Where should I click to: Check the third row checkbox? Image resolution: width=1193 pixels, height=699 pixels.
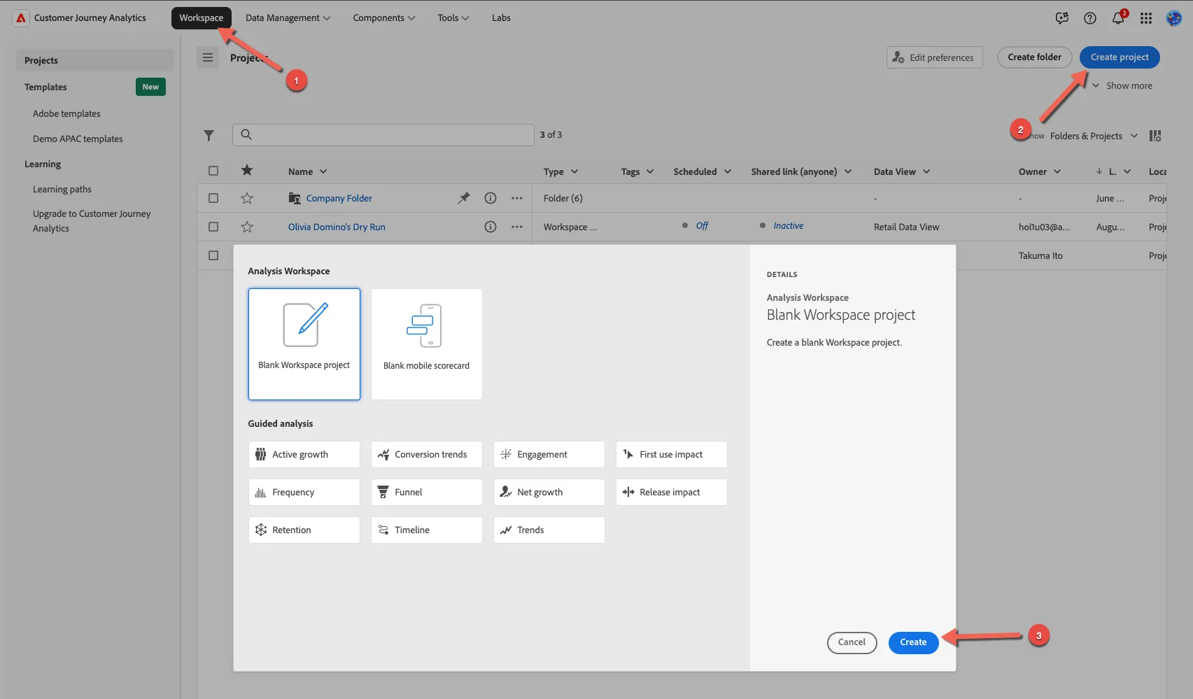[x=213, y=255]
